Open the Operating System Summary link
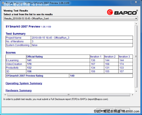Screen dimensions: 142x115 24,83
